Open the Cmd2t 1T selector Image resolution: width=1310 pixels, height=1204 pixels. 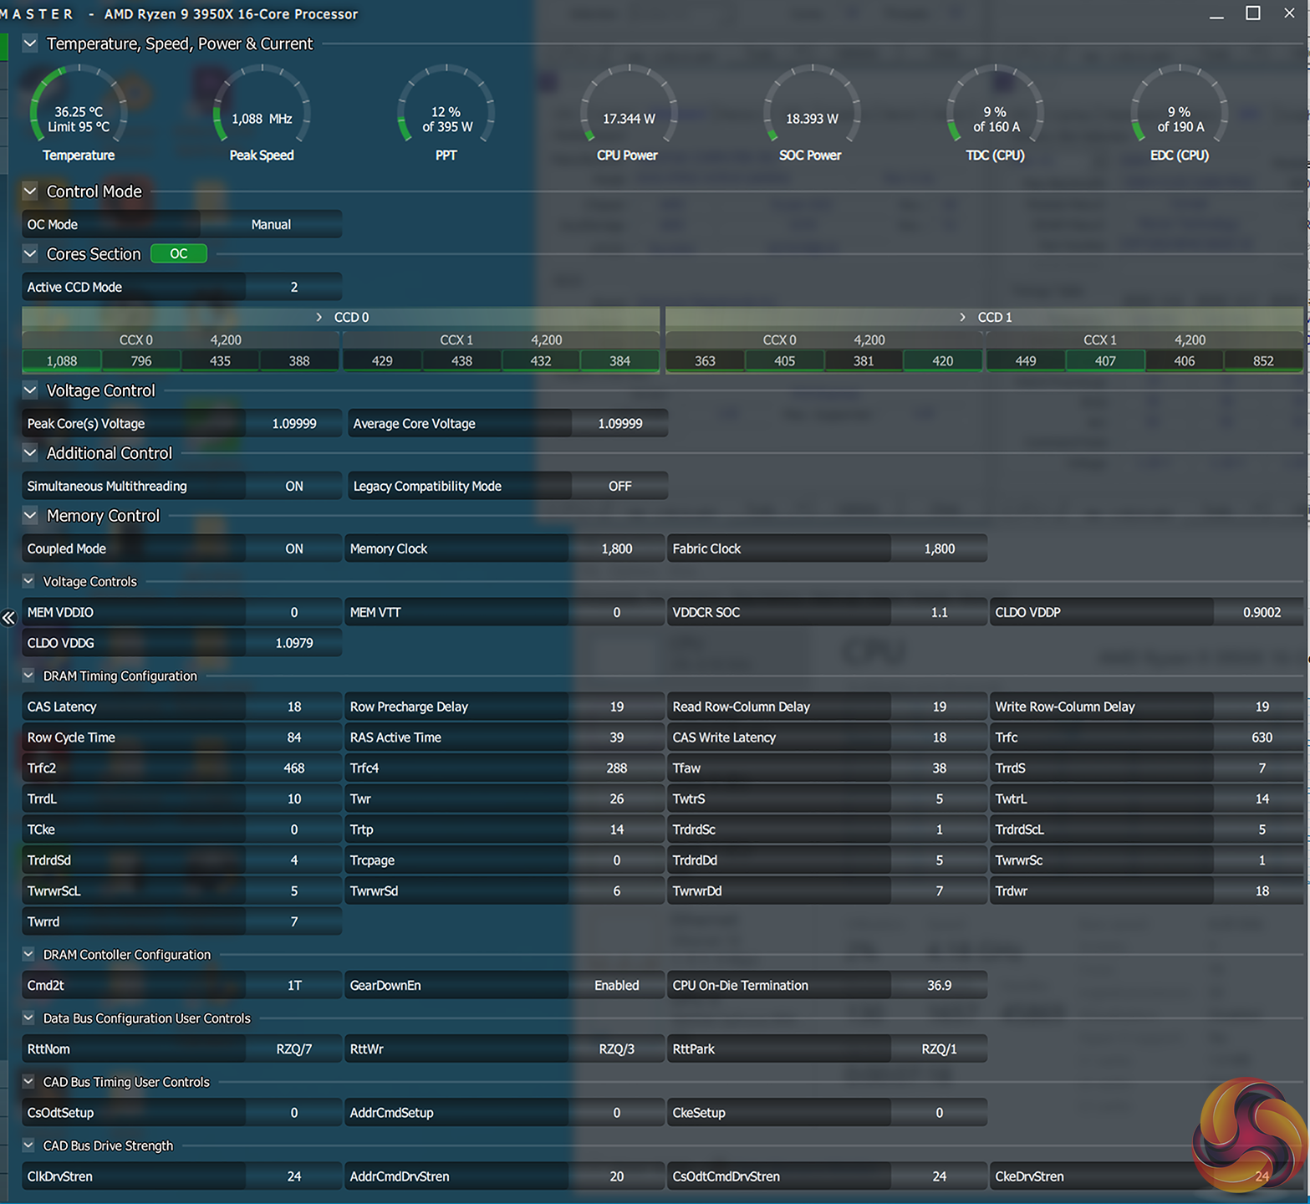294,985
